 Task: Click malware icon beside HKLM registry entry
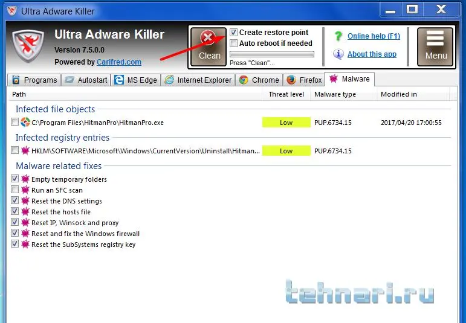click(25, 150)
